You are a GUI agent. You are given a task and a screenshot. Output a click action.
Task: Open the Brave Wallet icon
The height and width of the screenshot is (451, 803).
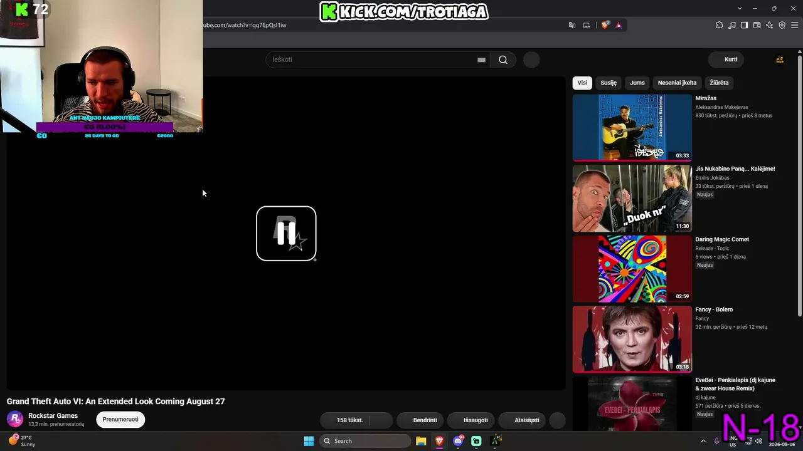point(757,25)
